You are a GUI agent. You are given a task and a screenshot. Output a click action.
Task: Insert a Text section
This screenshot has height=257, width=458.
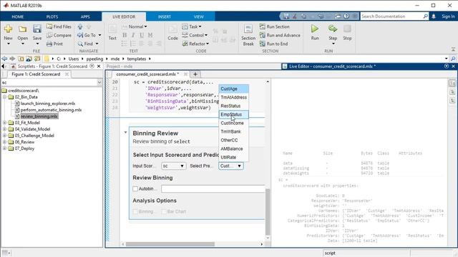coord(112,32)
